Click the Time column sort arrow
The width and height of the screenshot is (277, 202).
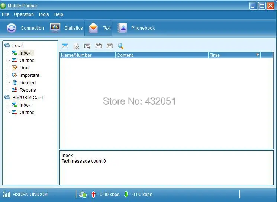coord(258,55)
